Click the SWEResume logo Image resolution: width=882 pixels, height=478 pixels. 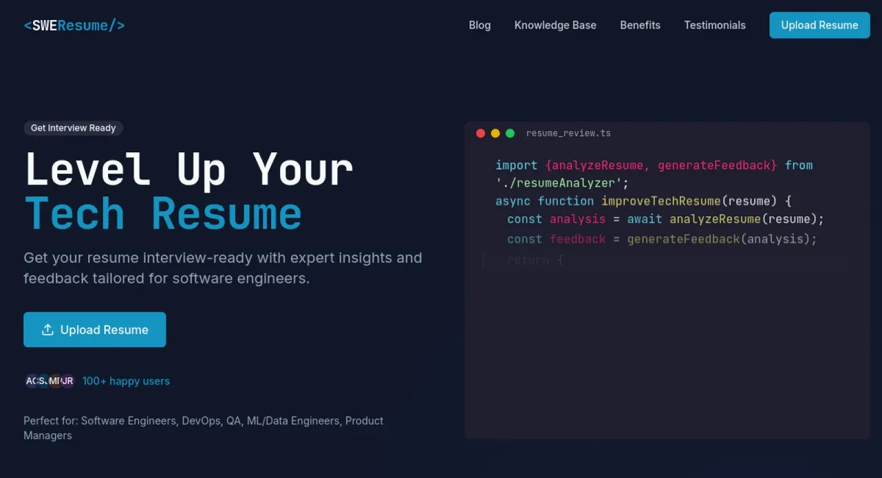coord(74,25)
